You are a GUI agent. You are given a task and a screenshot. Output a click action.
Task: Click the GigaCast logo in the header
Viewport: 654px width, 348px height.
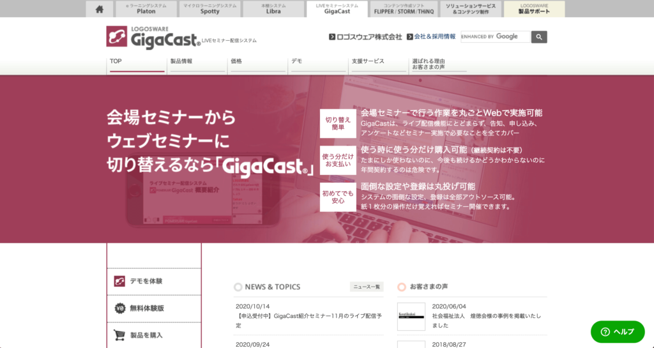pyautogui.click(x=153, y=38)
